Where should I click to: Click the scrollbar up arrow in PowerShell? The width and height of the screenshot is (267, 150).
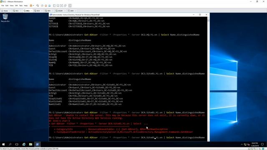tap(209, 18)
